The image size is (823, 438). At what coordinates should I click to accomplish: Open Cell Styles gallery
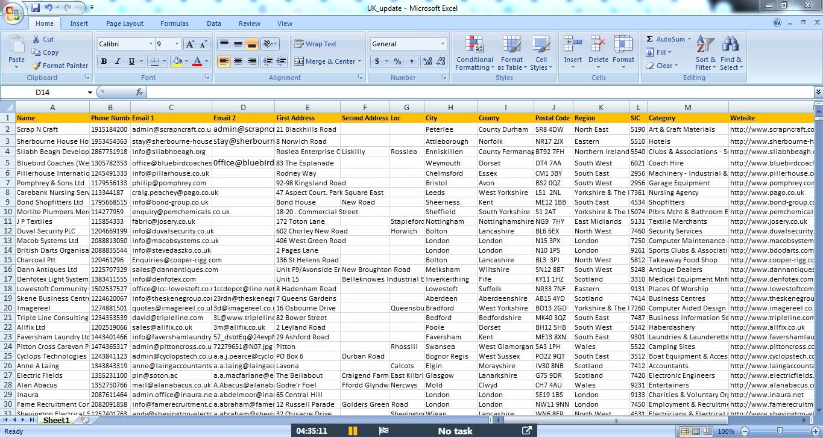(541, 53)
